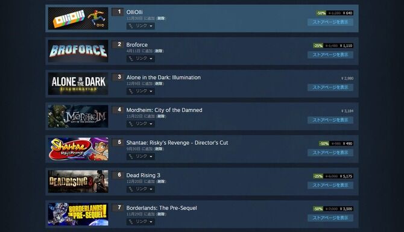The image size is (404, 232).
Task: Remove OlliOlli via the 削除 link
Action: point(161,18)
